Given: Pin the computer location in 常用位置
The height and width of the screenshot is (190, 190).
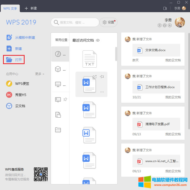Looking at the screenshot, I should click(x=65, y=100).
